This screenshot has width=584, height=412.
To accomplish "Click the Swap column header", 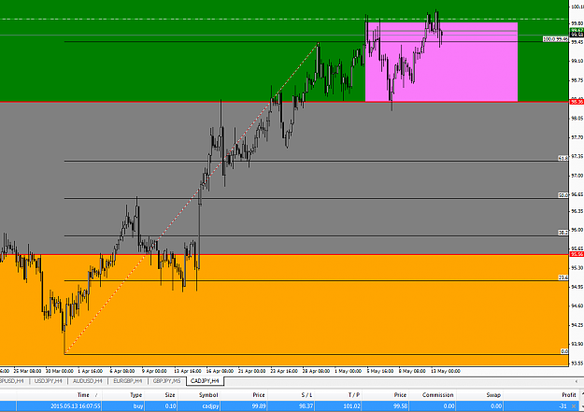I will click(479, 395).
